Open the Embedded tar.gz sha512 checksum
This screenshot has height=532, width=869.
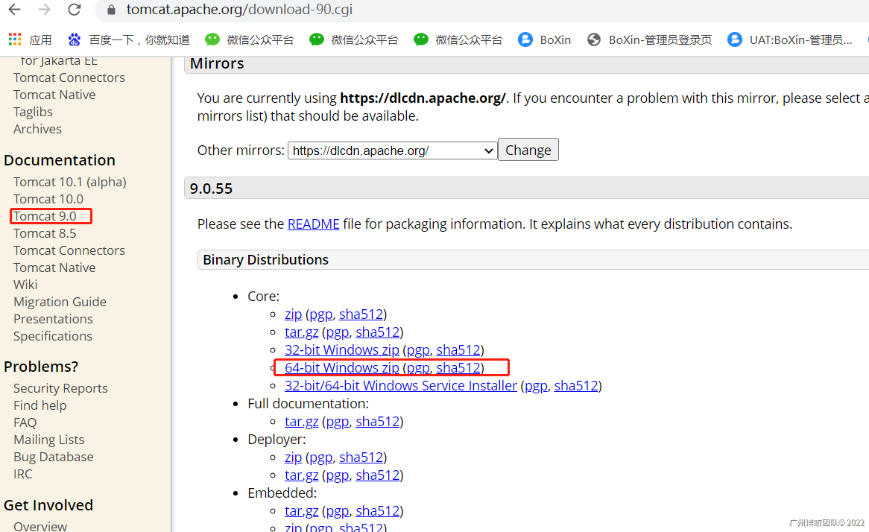(377, 511)
